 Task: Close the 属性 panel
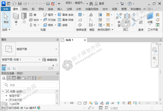pos(58,40)
